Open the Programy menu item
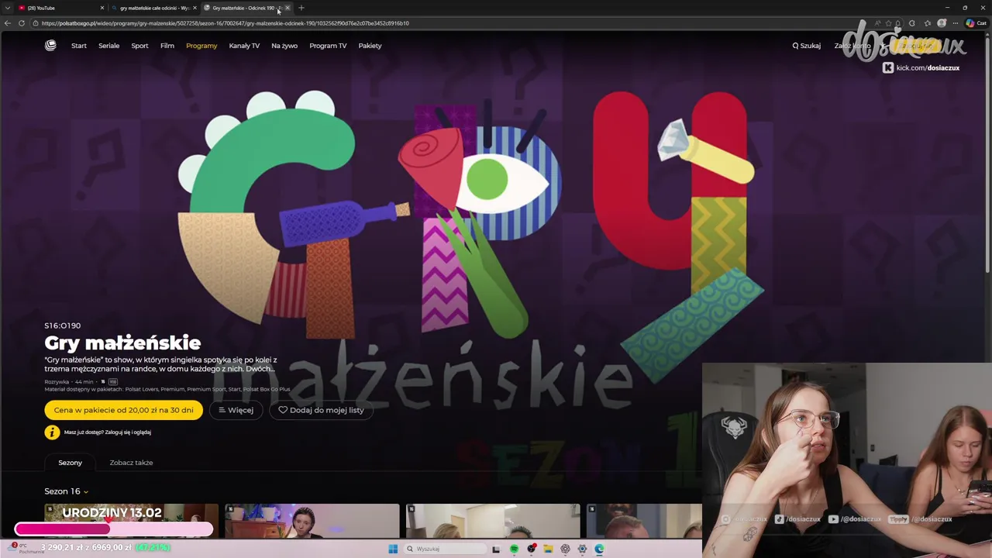Screen dimensions: 992x558 pyautogui.click(x=201, y=46)
